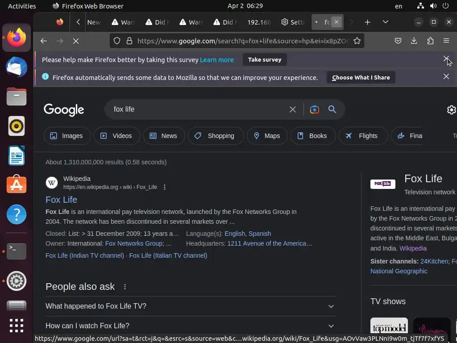Expand What happened to Fox Life TV
457x343 pixels.
coord(191,306)
